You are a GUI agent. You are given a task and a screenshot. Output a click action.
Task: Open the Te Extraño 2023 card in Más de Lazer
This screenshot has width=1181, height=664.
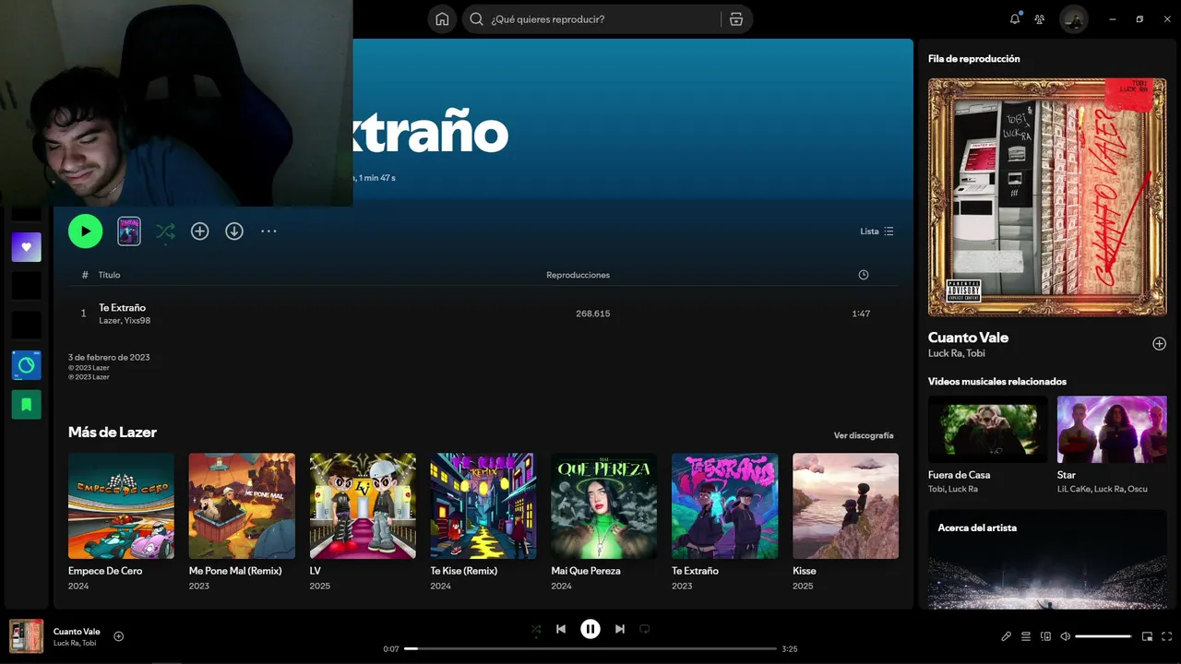pos(725,522)
